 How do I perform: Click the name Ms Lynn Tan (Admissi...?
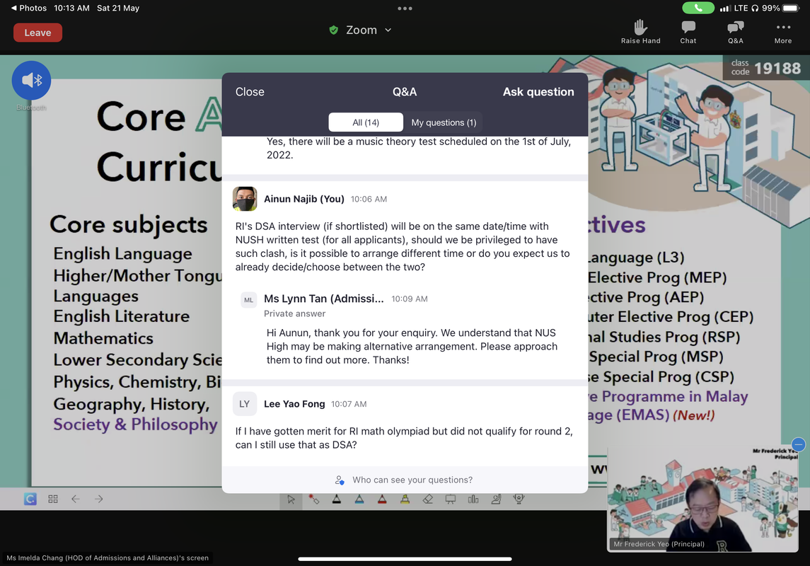tap(324, 299)
